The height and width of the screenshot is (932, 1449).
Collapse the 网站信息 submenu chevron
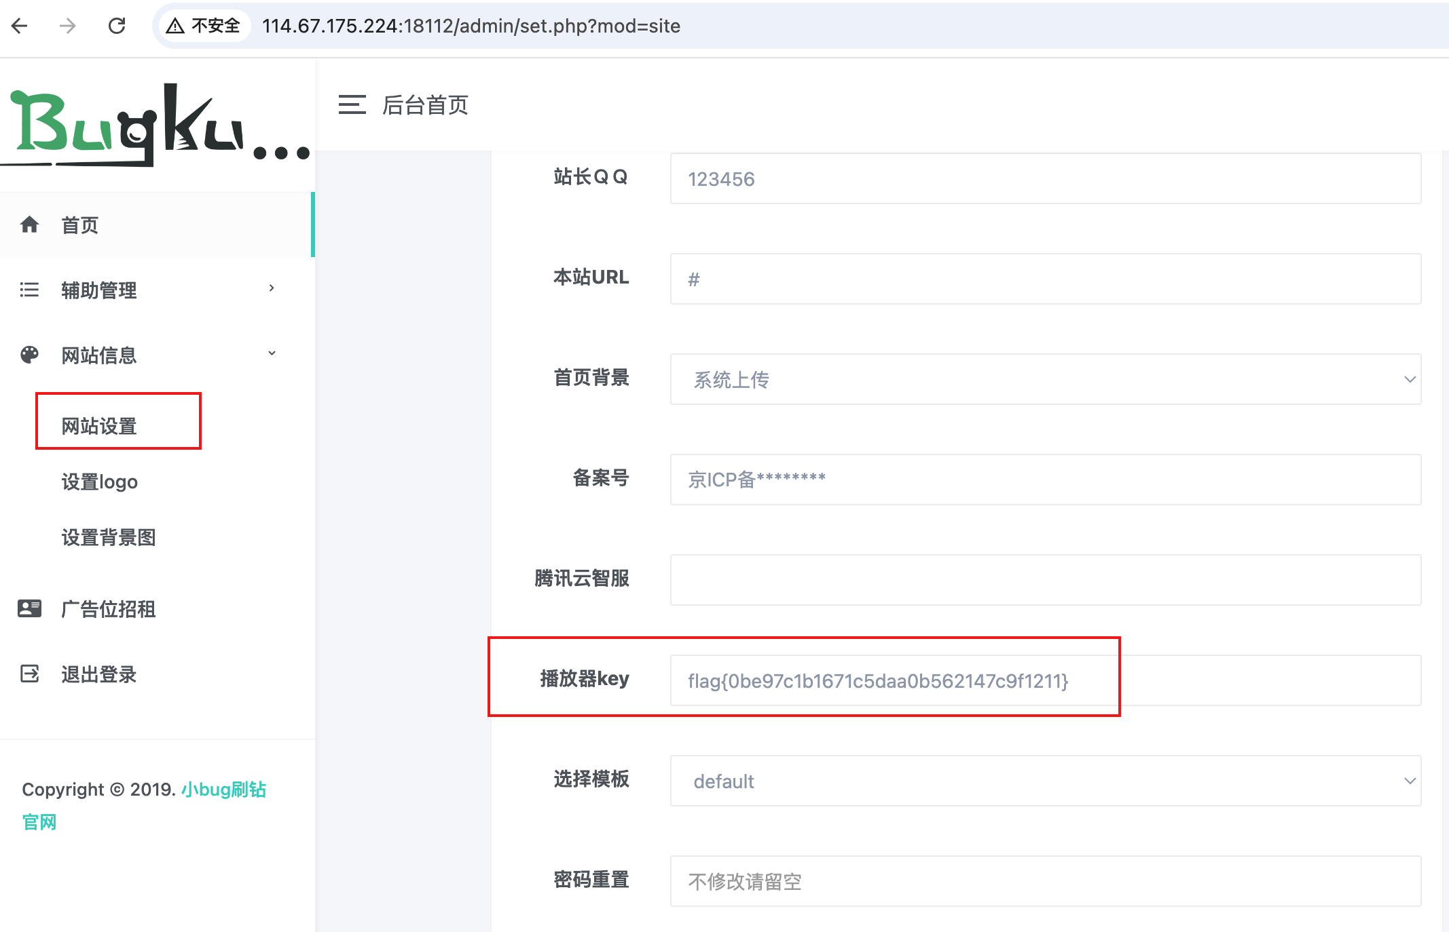(x=272, y=353)
